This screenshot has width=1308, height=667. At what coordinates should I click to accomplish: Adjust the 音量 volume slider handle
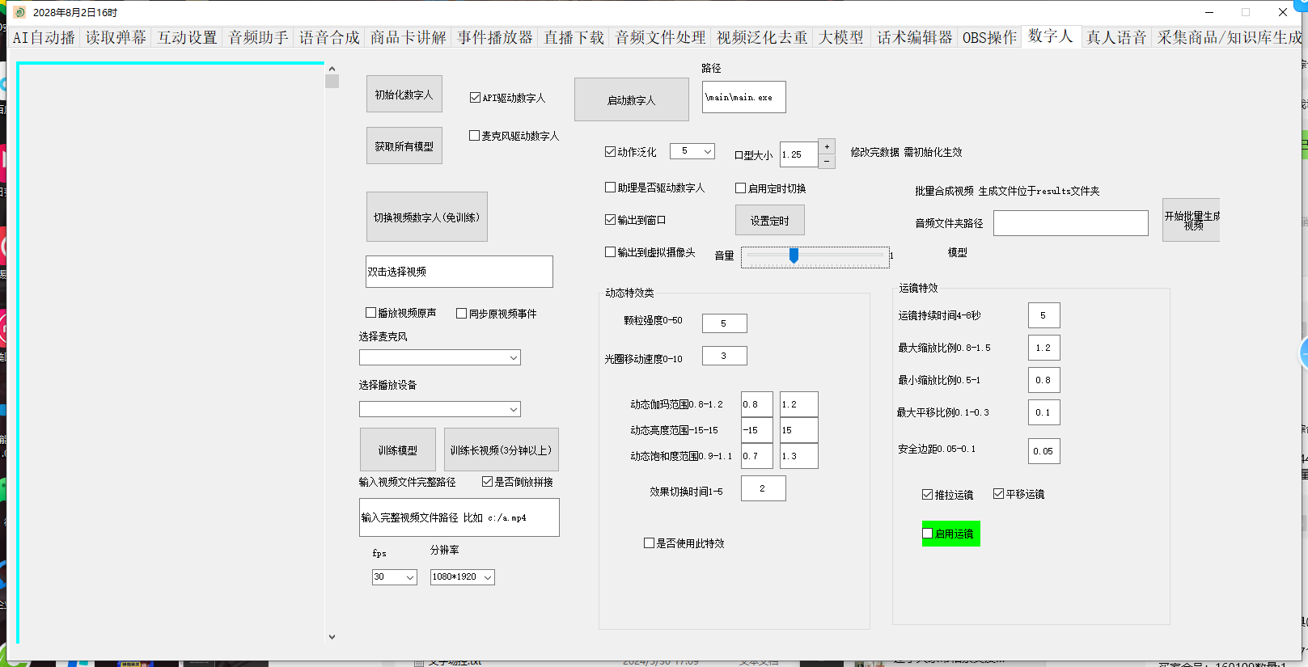794,255
